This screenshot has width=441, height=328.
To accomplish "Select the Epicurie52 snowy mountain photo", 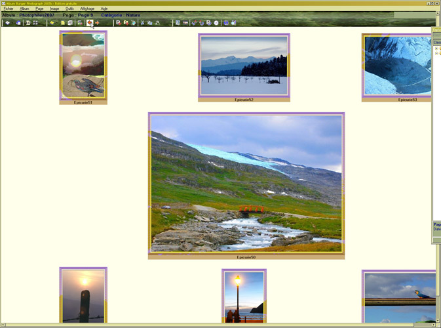I will click(x=244, y=65).
